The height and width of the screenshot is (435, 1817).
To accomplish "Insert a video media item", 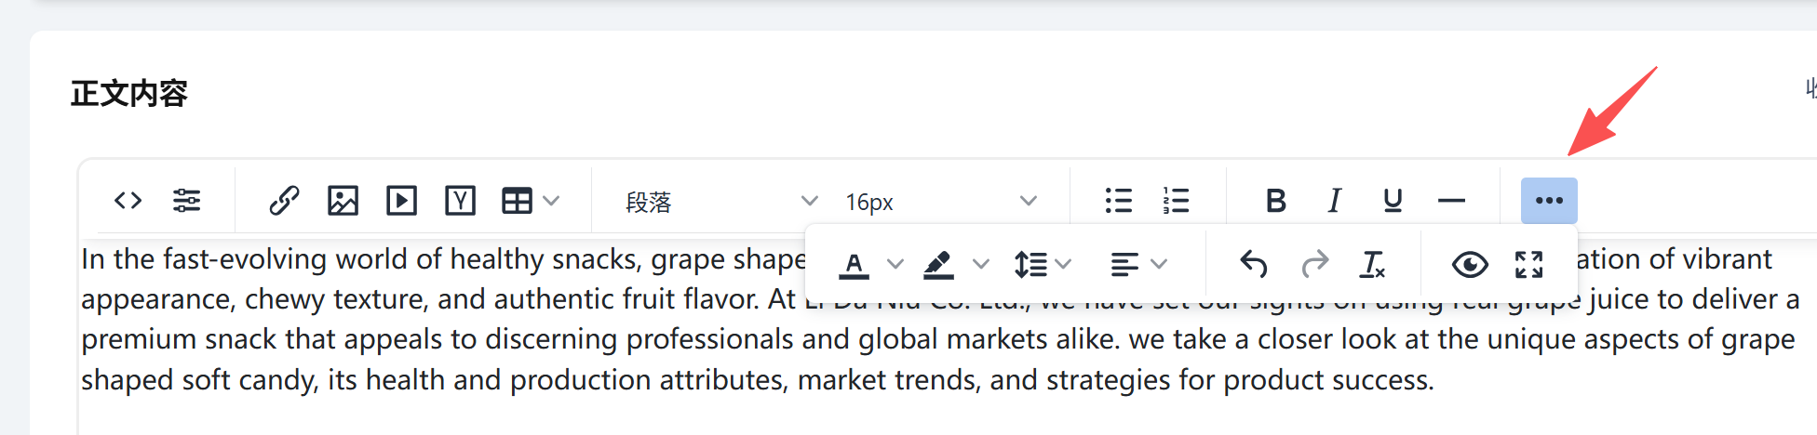I will pyautogui.click(x=401, y=201).
